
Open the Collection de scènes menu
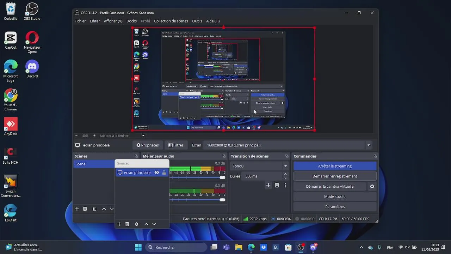(x=171, y=21)
